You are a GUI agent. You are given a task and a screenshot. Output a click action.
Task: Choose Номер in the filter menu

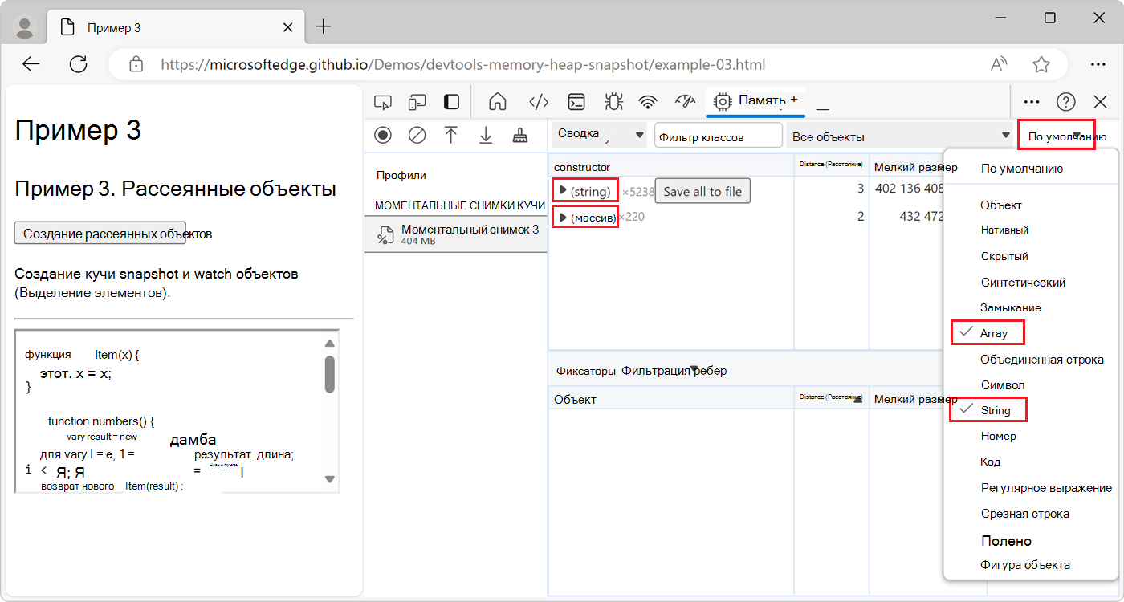998,436
